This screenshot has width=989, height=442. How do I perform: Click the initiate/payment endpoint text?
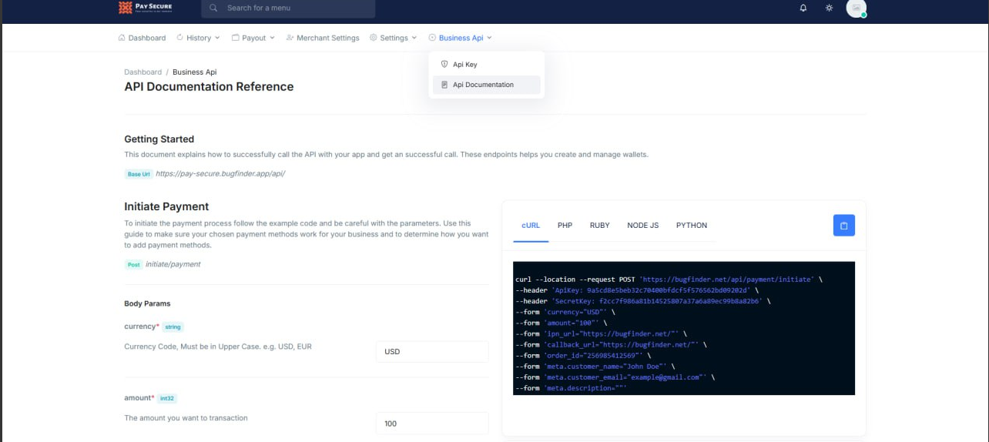pyautogui.click(x=173, y=264)
